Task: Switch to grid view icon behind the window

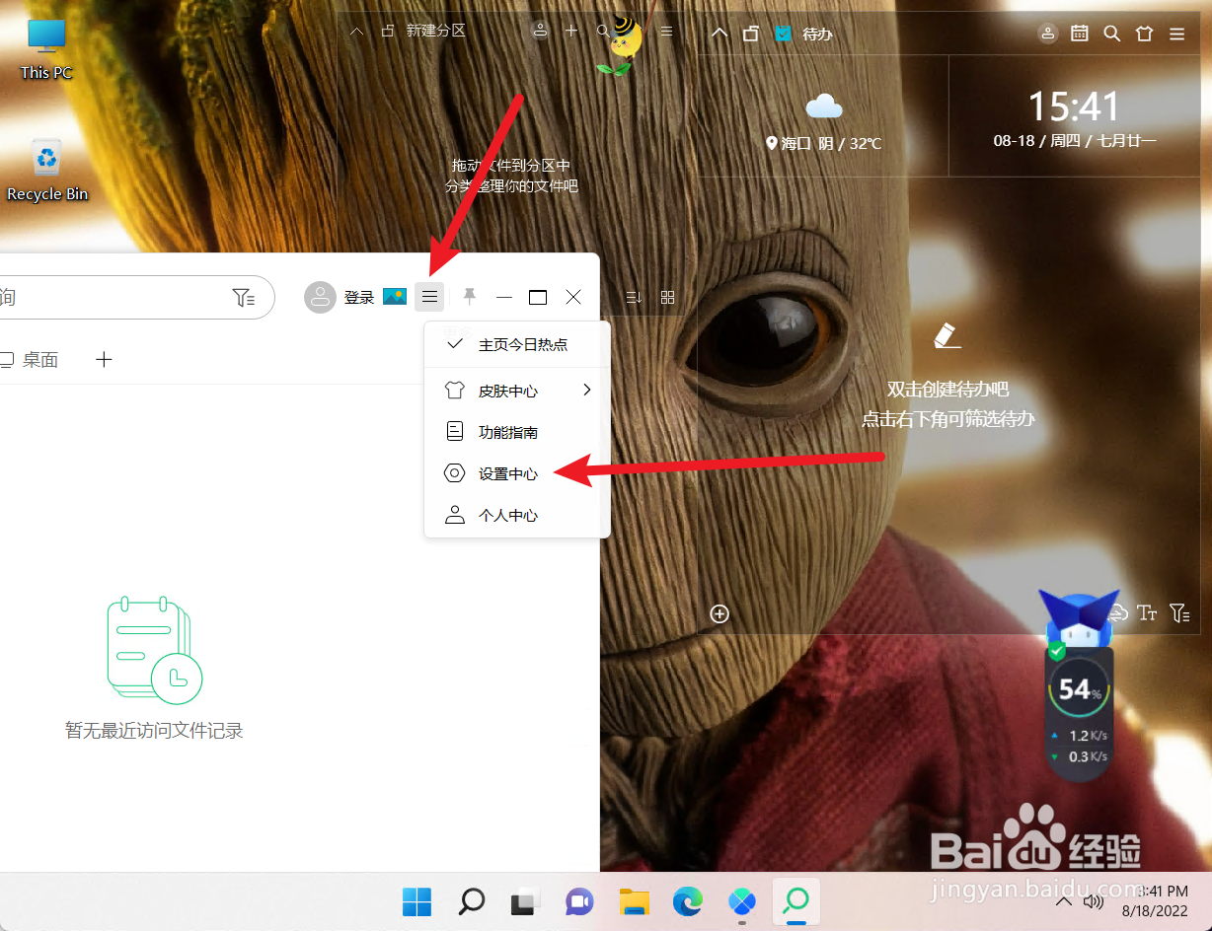Action: coord(667,297)
